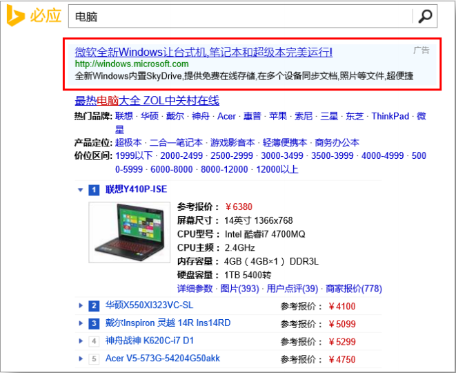
Task: Click the 广告 ad label
Action: pos(422,50)
